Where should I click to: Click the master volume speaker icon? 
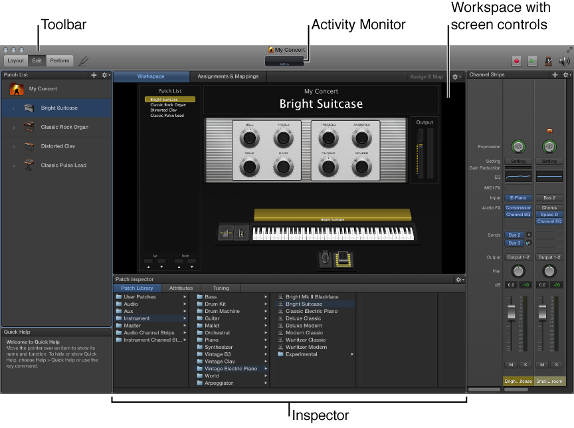click(x=564, y=61)
